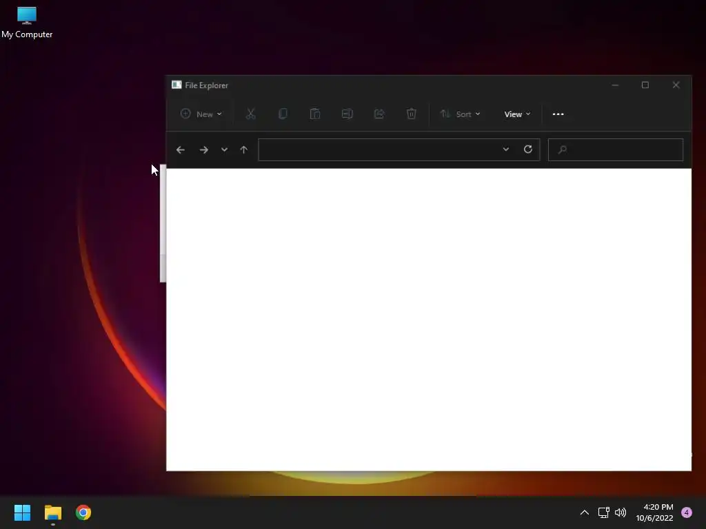The width and height of the screenshot is (706, 529).
Task: Open network status tray icon
Action: tap(603, 512)
